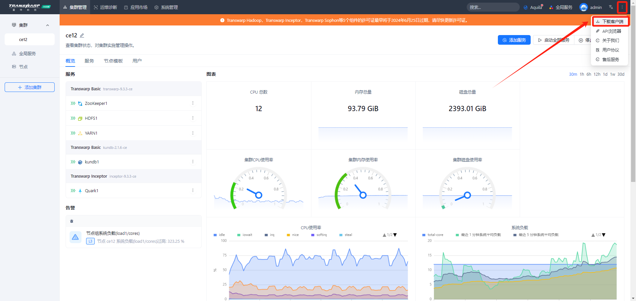Switch to the 用户 tab
The height and width of the screenshot is (301, 636).
137,61
